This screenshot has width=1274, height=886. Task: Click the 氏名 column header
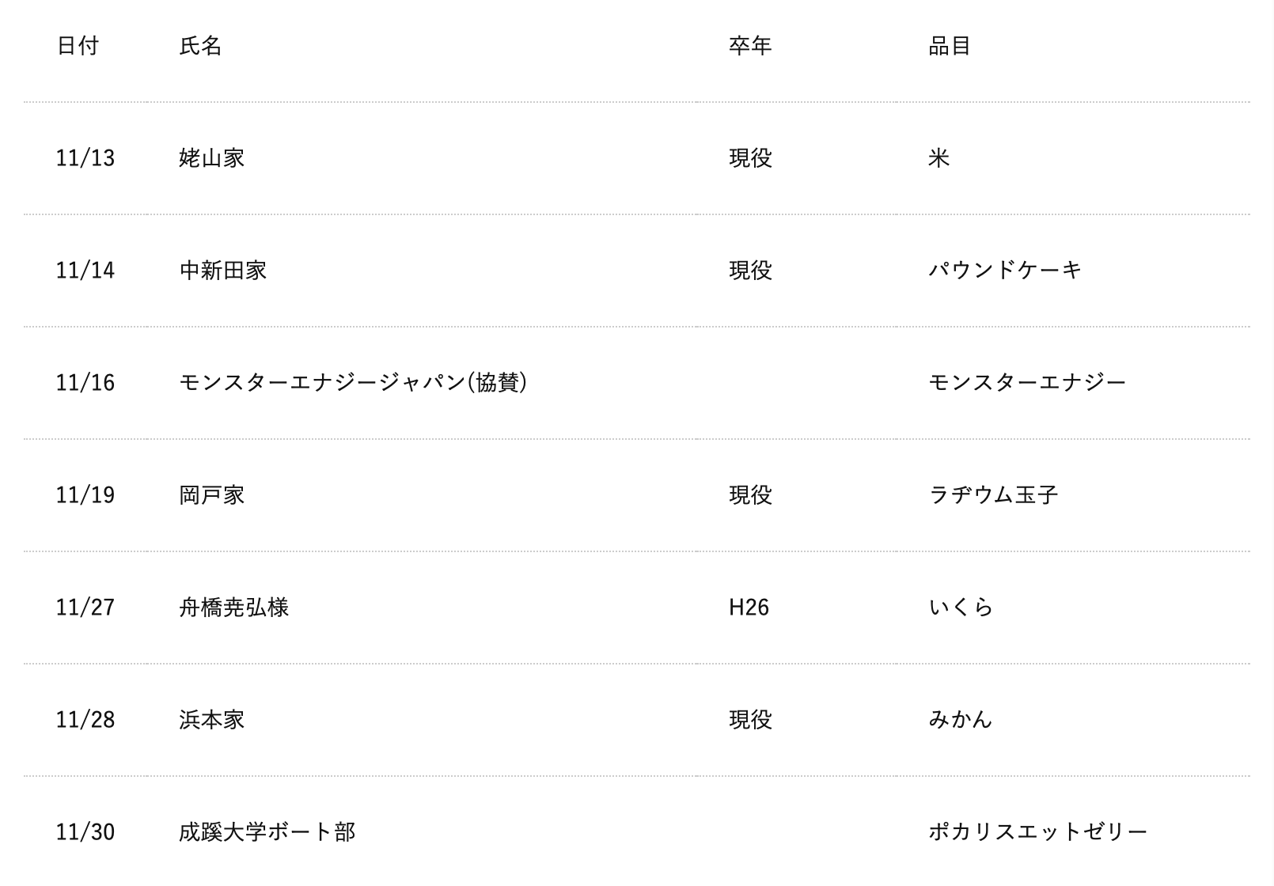point(200,46)
